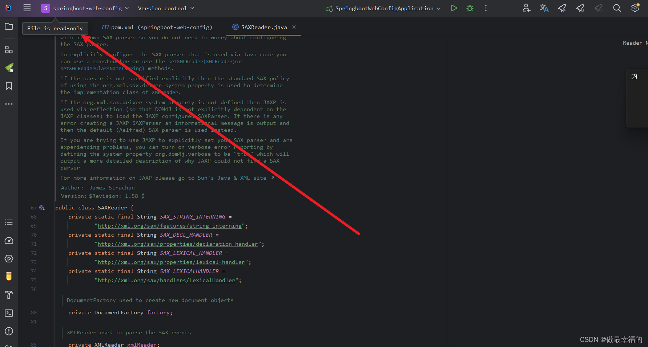Click the factory field name
Screen dimensions: 648x347
point(158,313)
